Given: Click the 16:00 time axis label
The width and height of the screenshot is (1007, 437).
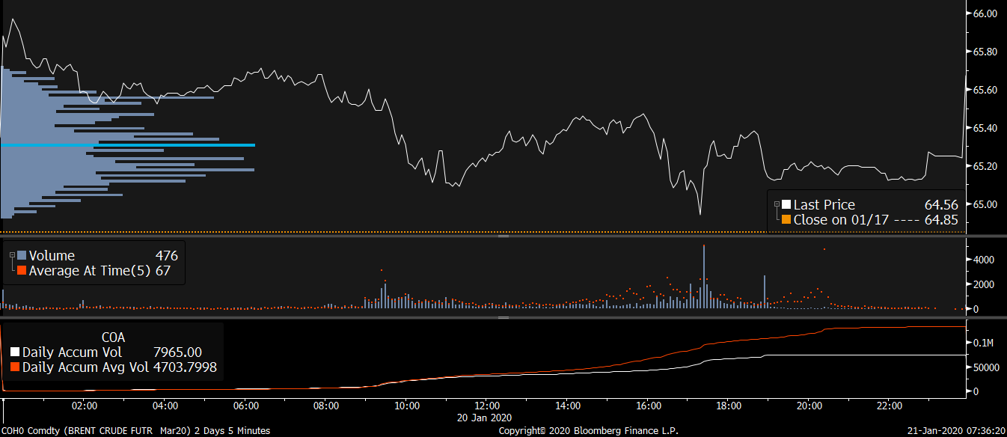Looking at the screenshot, I should click(648, 406).
